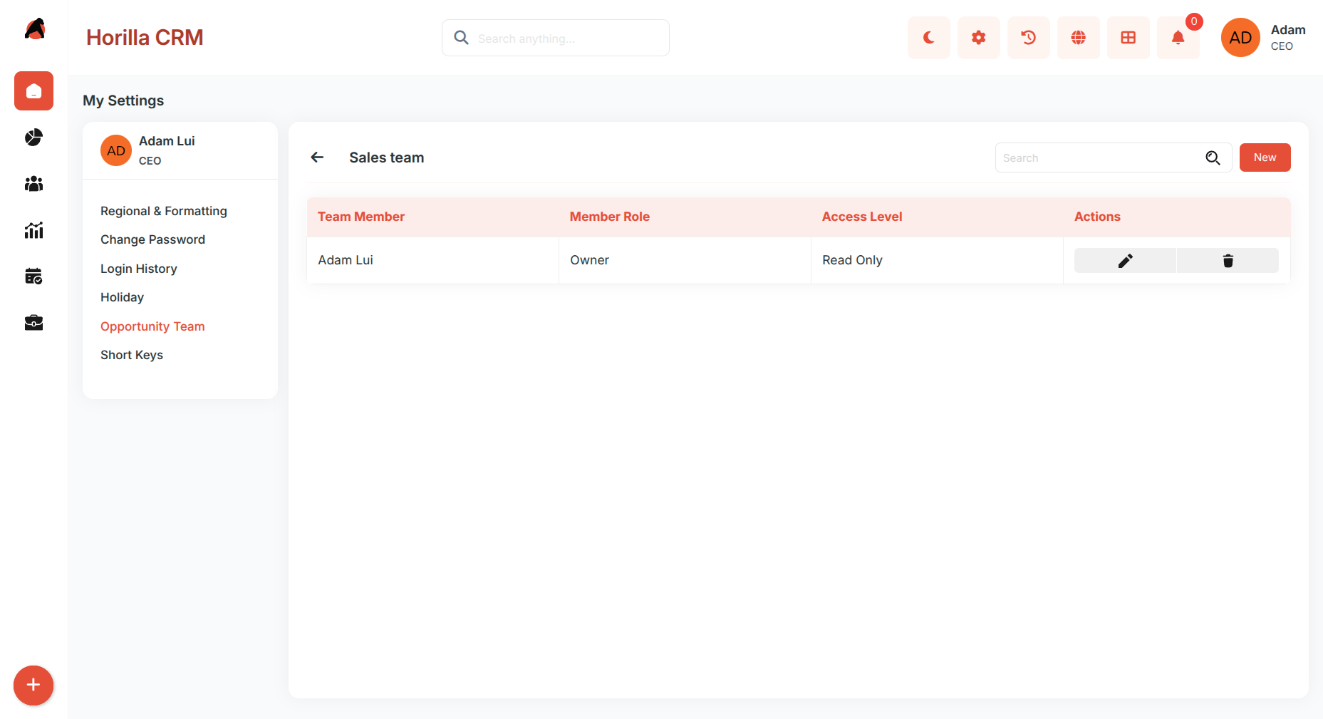Open the Home sidebar icon
The image size is (1323, 719).
[x=33, y=90]
